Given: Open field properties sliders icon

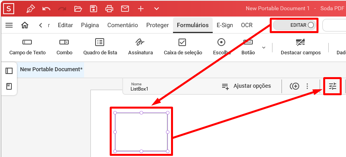Looking at the screenshot, I should coord(333,86).
